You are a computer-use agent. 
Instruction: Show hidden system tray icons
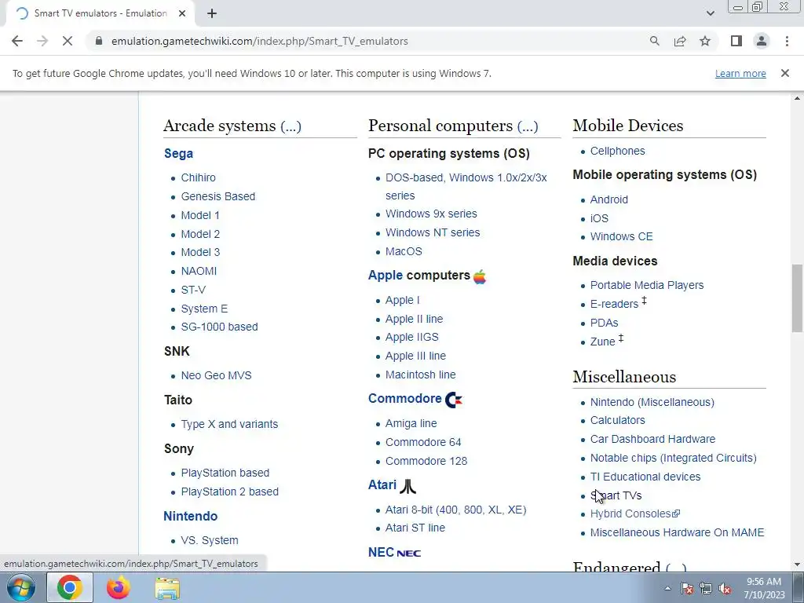click(x=667, y=588)
